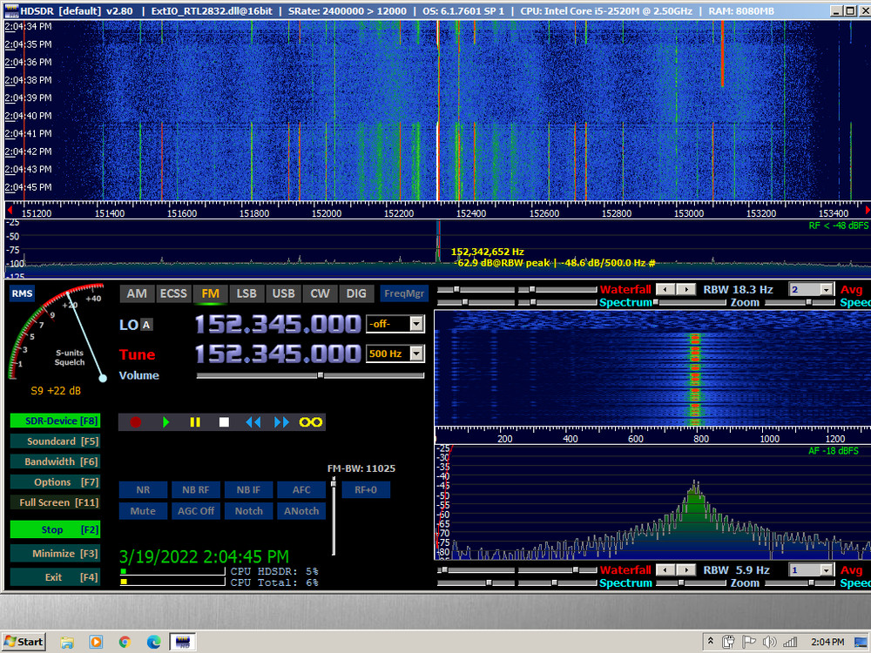Screen dimensions: 871x653
Task: Toggle the AGC Off button
Action: [x=196, y=511]
